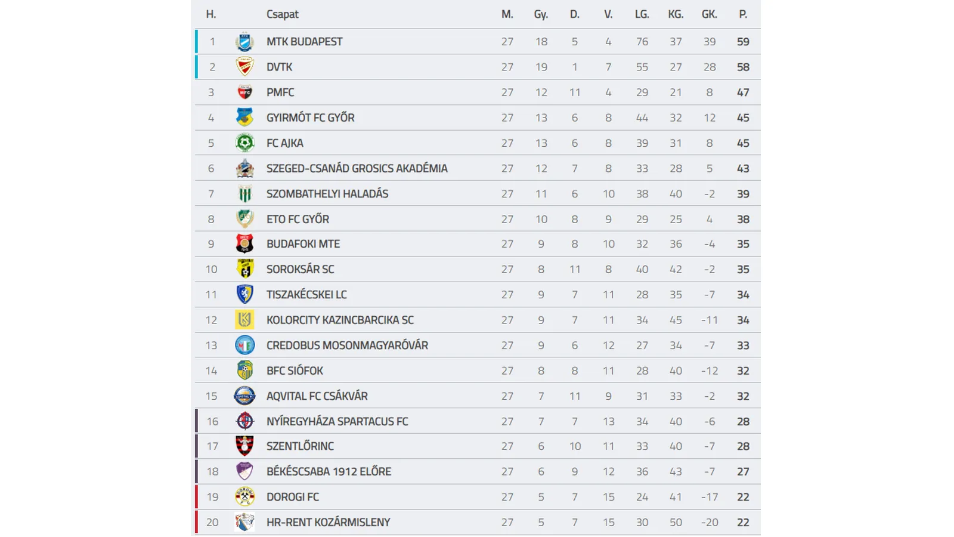
Task: Click the Szeged-Csanád Grosics Akadémia team name
Action: pos(357,168)
